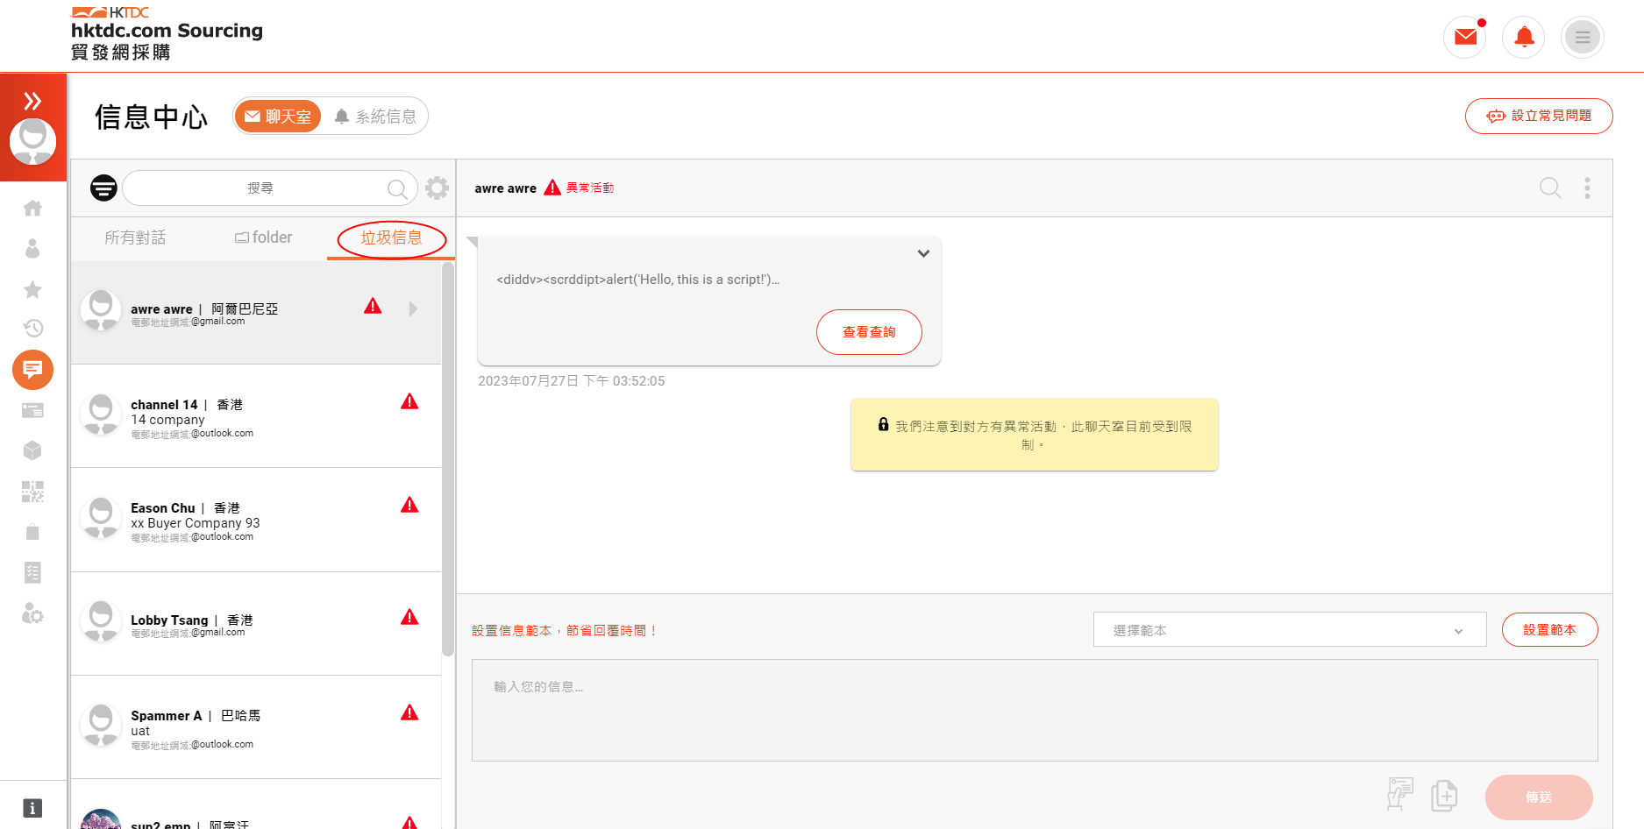Image resolution: width=1644 pixels, height=829 pixels.
Task: Click into the 輸入您的信息 message box
Action: point(1035,710)
